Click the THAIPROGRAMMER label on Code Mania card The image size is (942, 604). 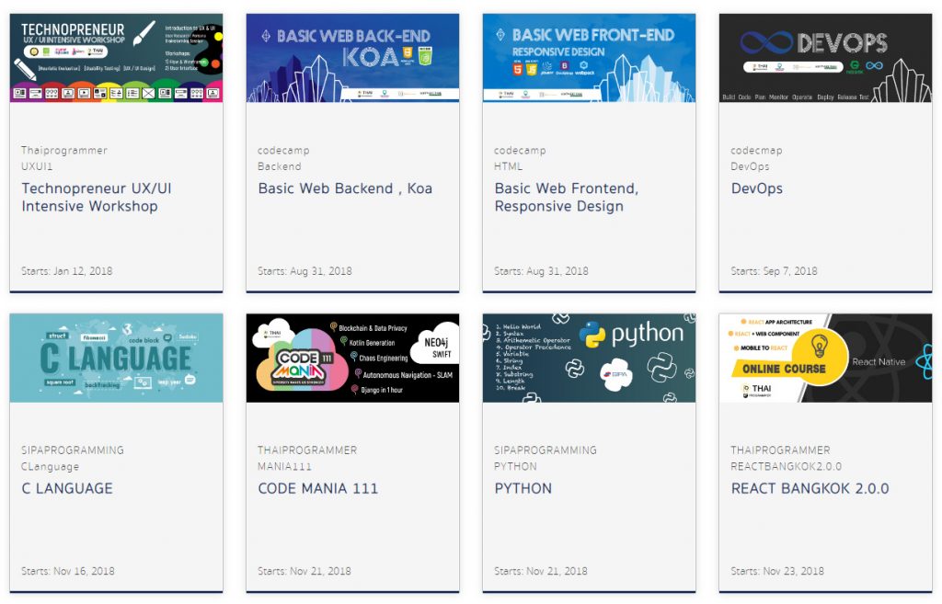click(x=307, y=450)
